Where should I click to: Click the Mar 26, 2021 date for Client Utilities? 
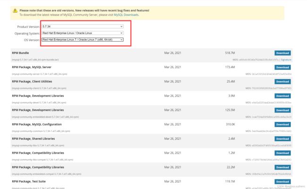[173, 81]
